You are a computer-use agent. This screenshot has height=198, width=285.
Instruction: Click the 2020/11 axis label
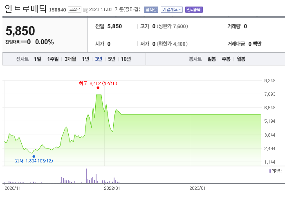[13, 188]
